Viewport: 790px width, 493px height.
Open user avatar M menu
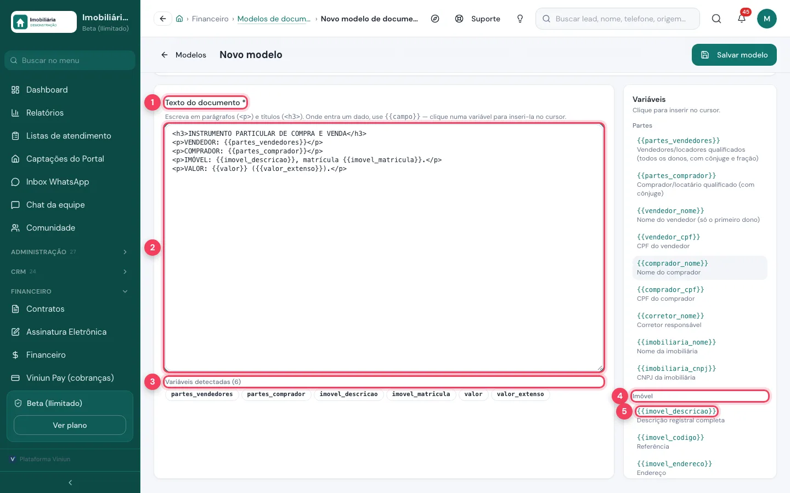tap(767, 19)
